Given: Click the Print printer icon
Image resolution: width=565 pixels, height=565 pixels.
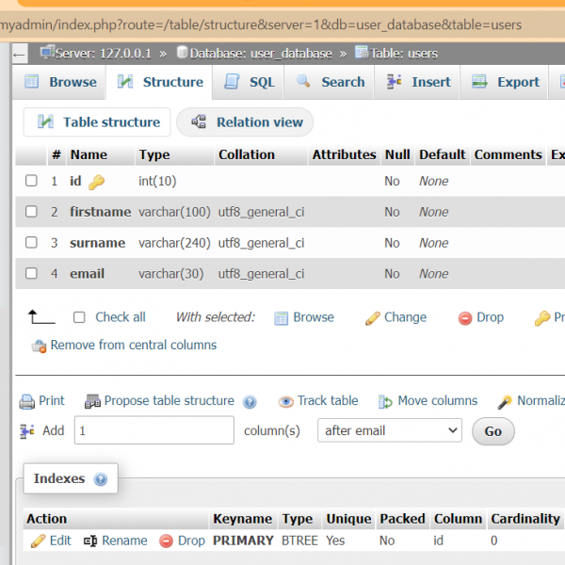Looking at the screenshot, I should [x=27, y=401].
